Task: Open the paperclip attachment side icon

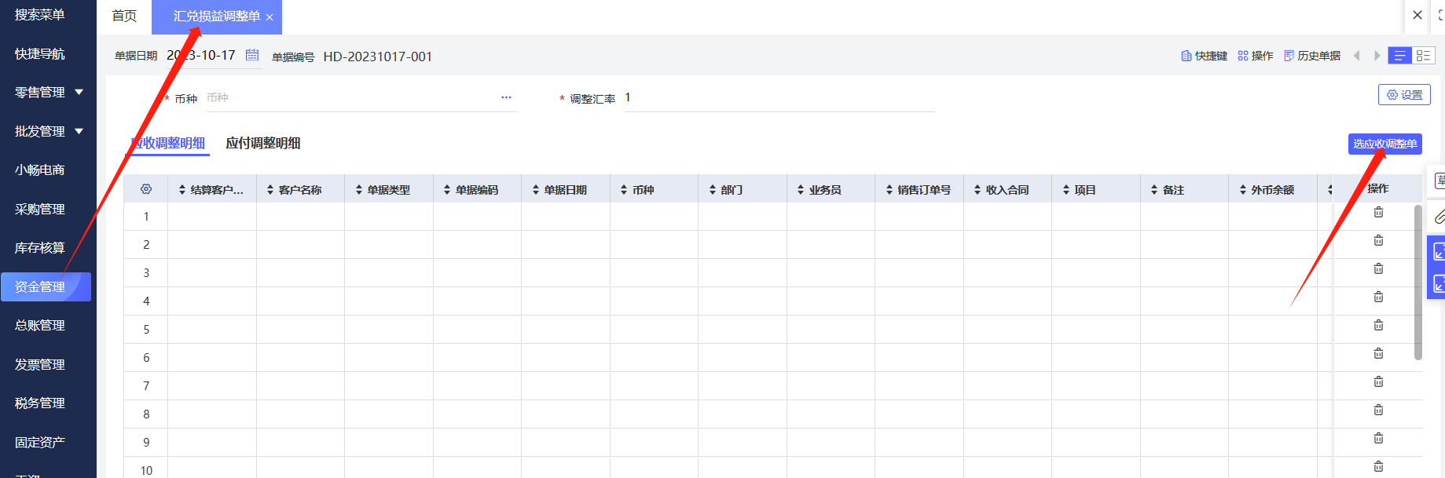Action: 1439,217
